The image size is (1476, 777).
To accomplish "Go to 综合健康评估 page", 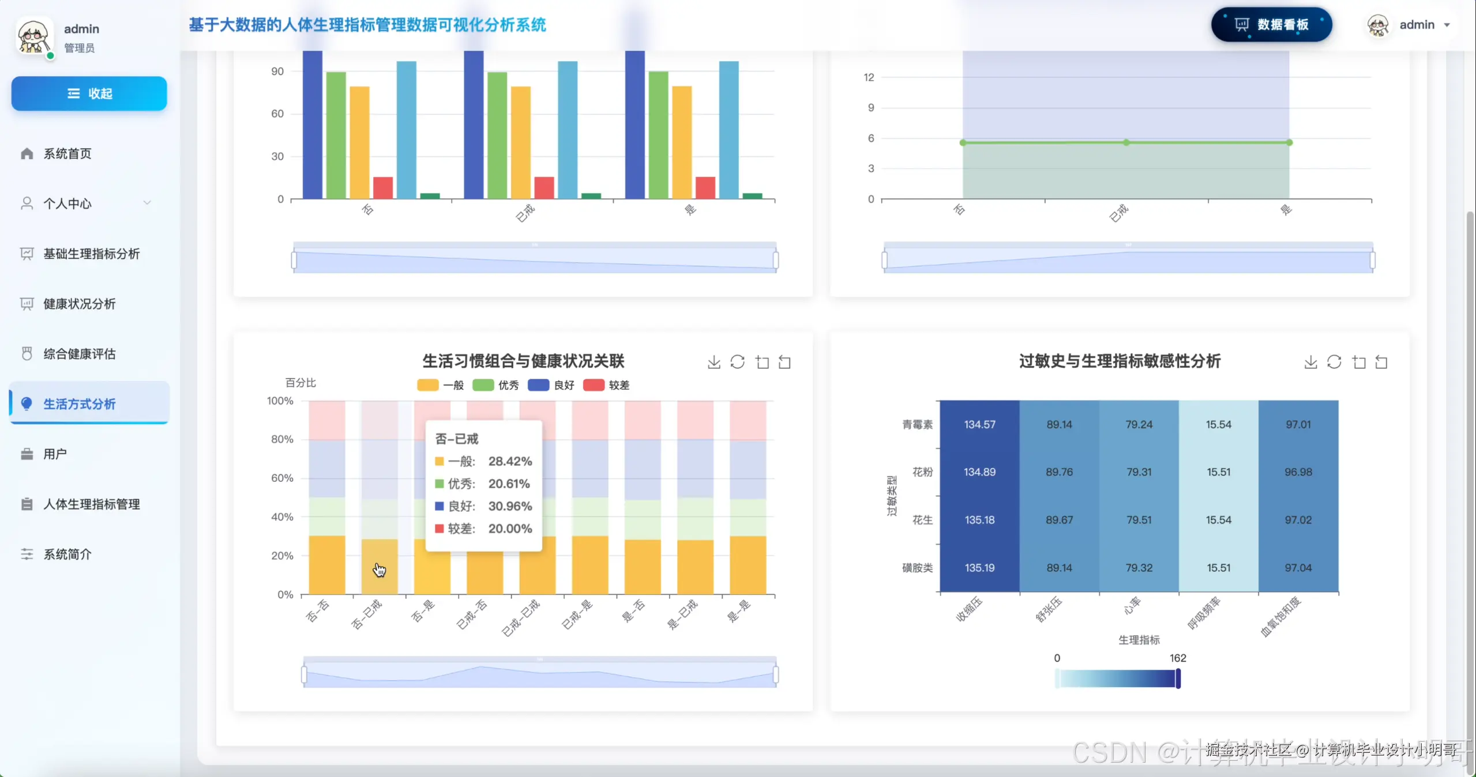I will 80,354.
